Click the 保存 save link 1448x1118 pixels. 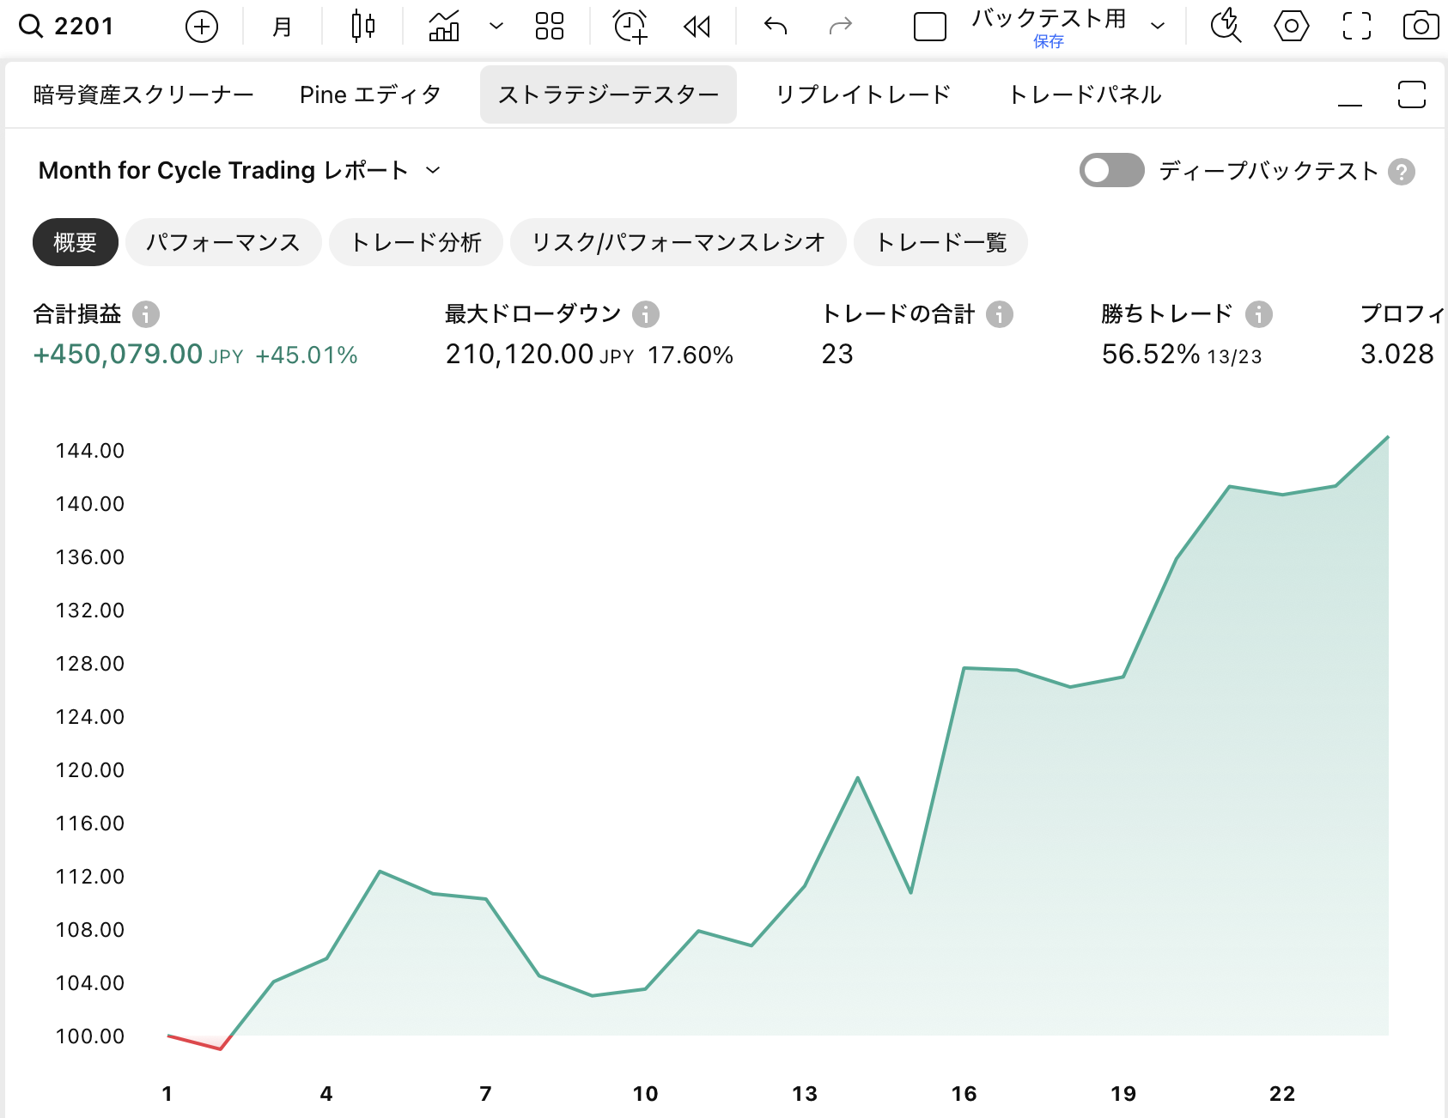point(1049,41)
